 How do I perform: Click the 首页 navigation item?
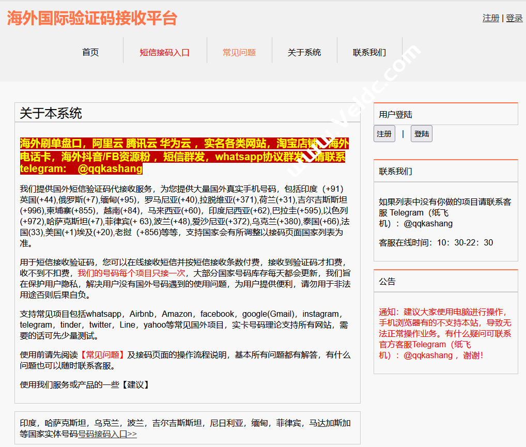pyautogui.click(x=90, y=52)
